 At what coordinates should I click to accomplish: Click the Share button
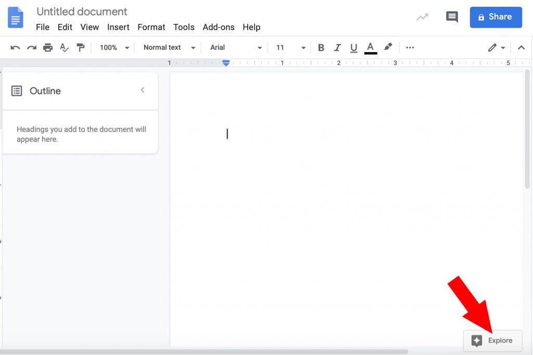pos(496,17)
